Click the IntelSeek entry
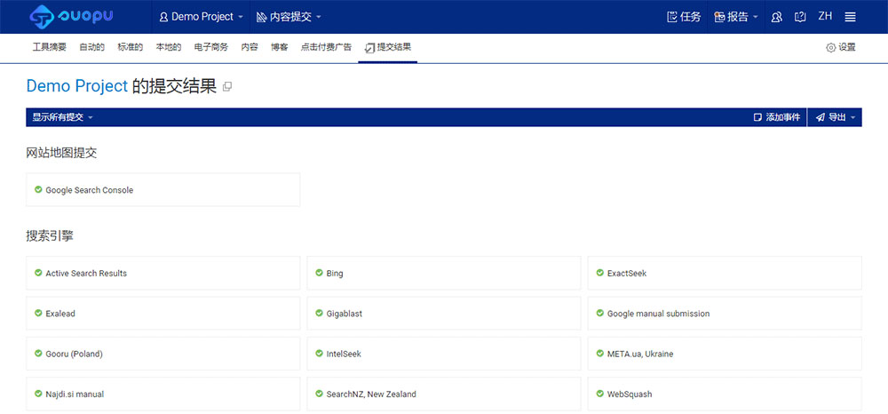The height and width of the screenshot is (414, 888). [444, 354]
